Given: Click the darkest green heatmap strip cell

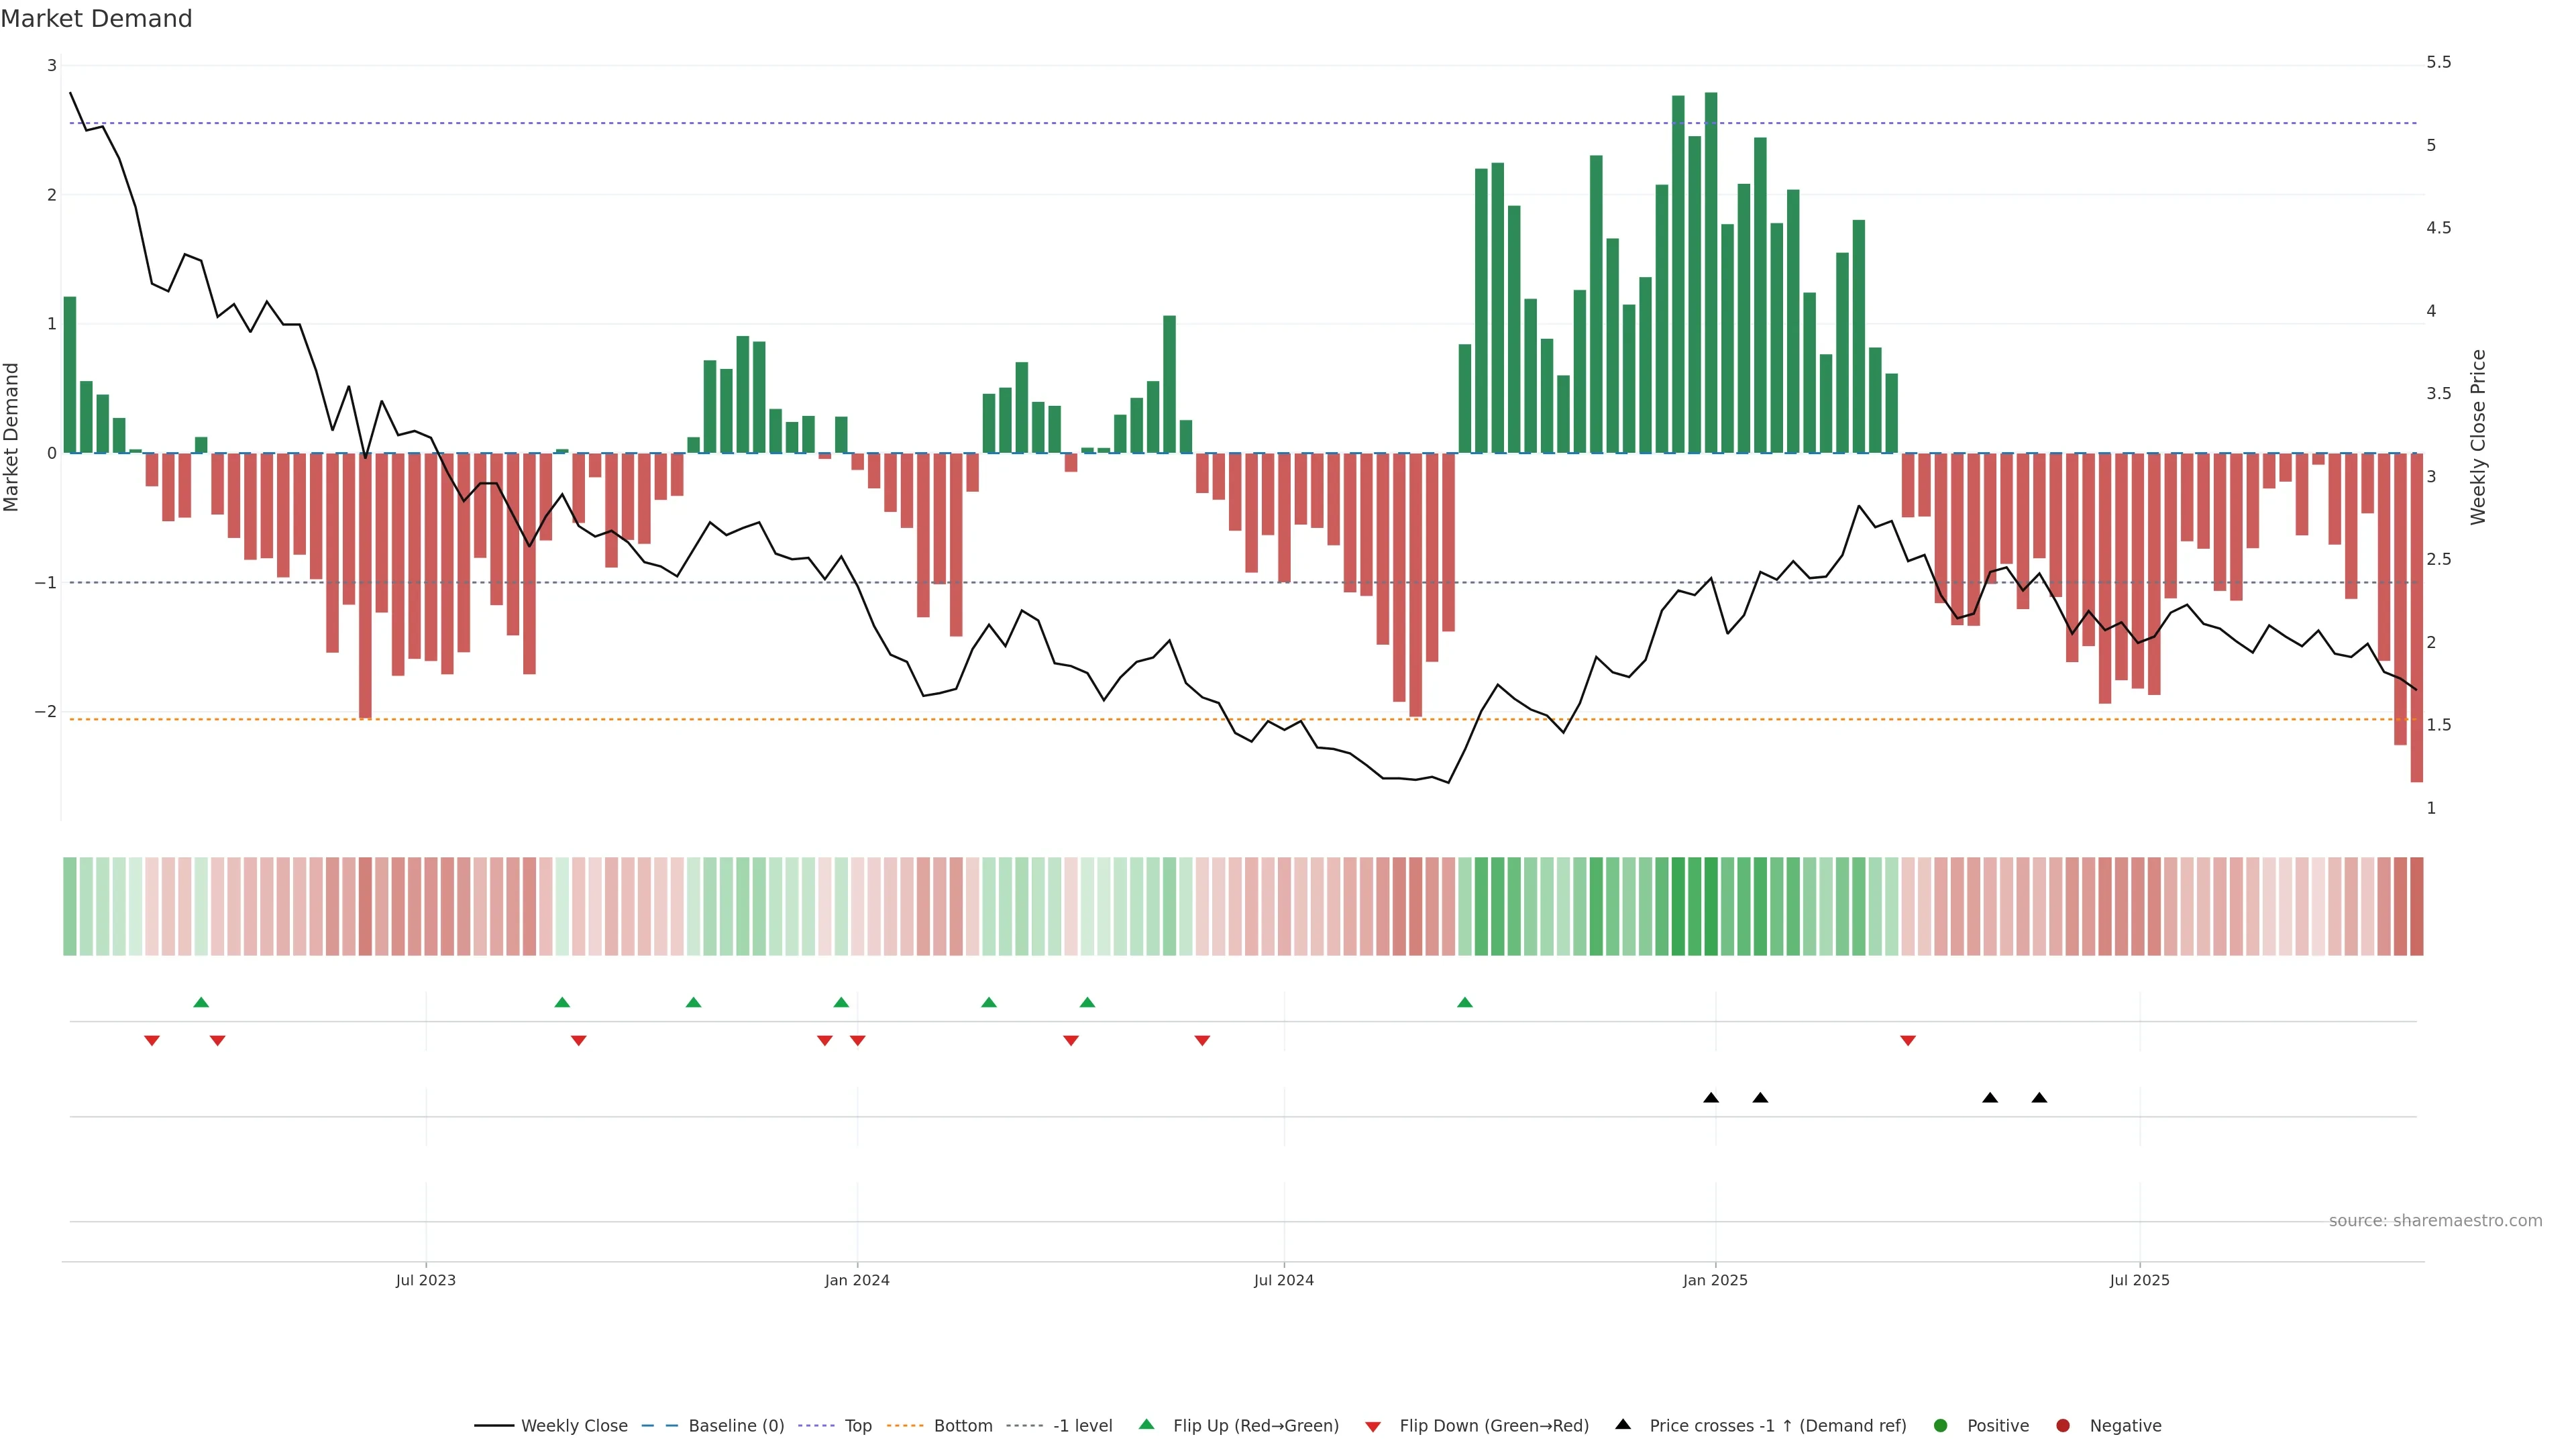Looking at the screenshot, I should coord(1711,906).
